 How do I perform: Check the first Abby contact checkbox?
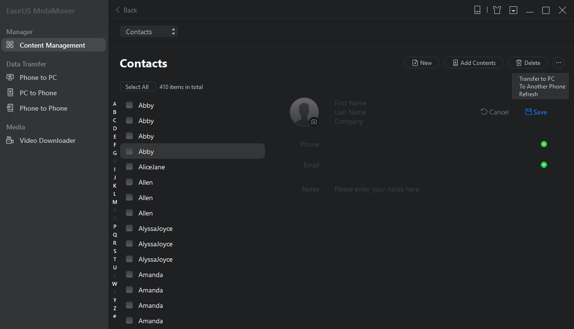point(129,105)
